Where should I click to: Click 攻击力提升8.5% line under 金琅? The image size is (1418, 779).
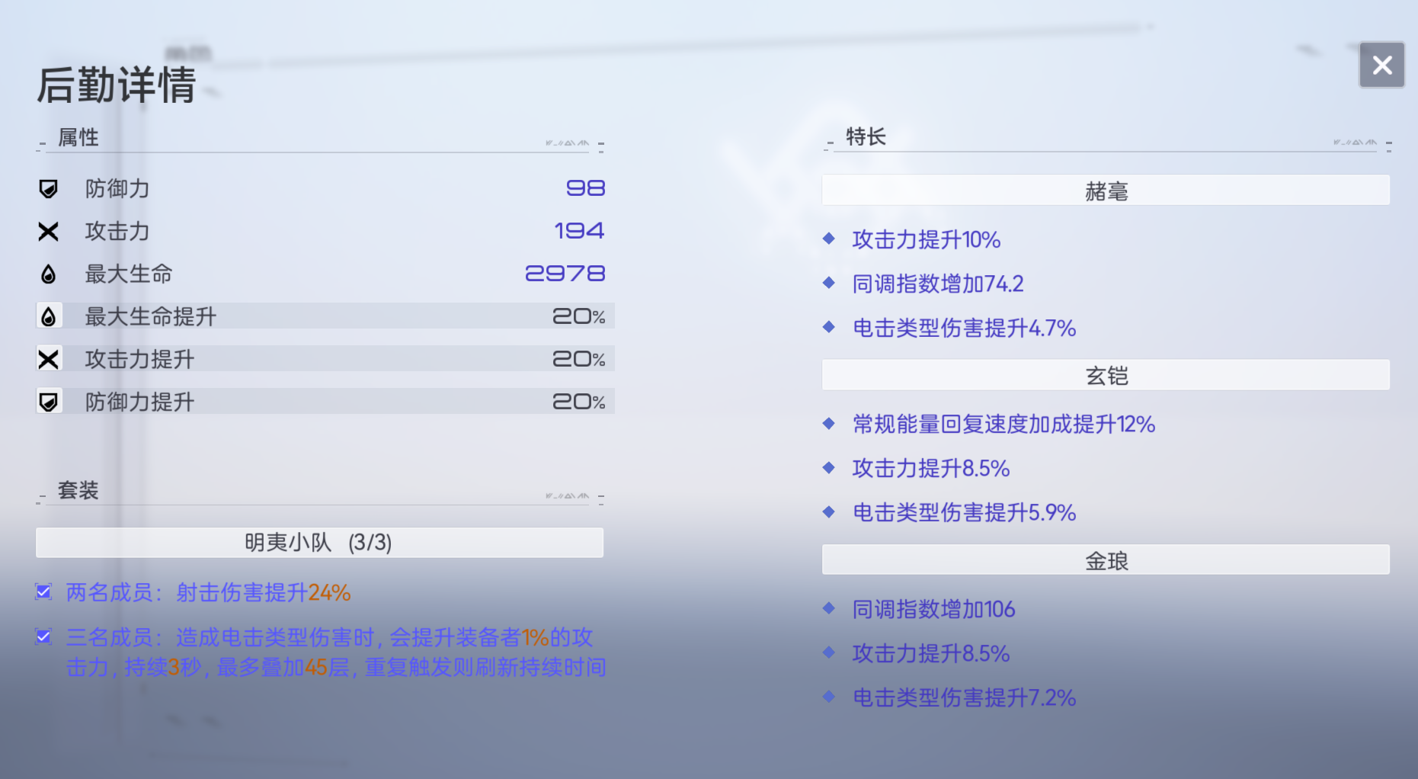(931, 653)
